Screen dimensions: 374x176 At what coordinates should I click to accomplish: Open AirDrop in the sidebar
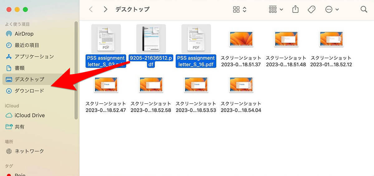tap(24, 34)
